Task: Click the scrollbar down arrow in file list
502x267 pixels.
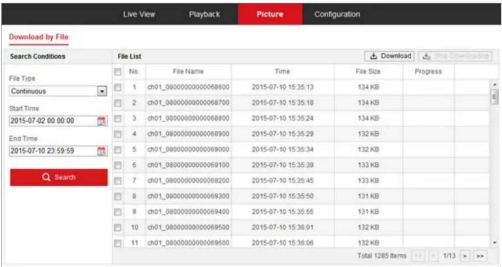Action: 495,242
